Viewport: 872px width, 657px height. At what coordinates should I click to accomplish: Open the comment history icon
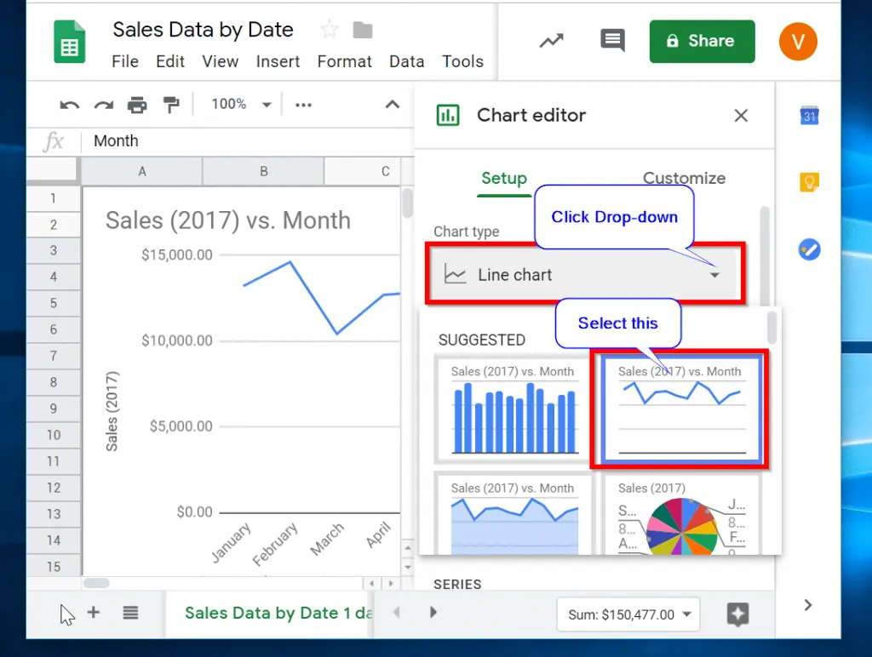(611, 41)
